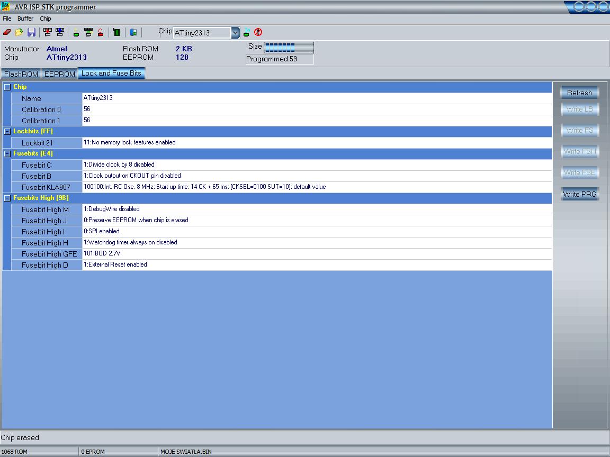This screenshot has height=457, width=610.
Task: Collapse the Fusebits [E4] section
Action: 7,154
